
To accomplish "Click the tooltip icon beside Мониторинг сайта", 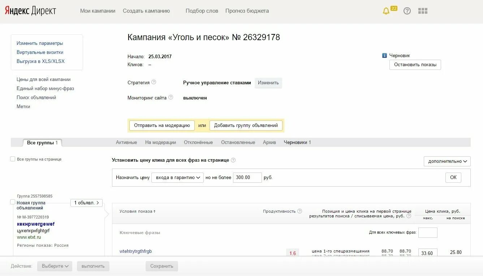I will click(171, 97).
